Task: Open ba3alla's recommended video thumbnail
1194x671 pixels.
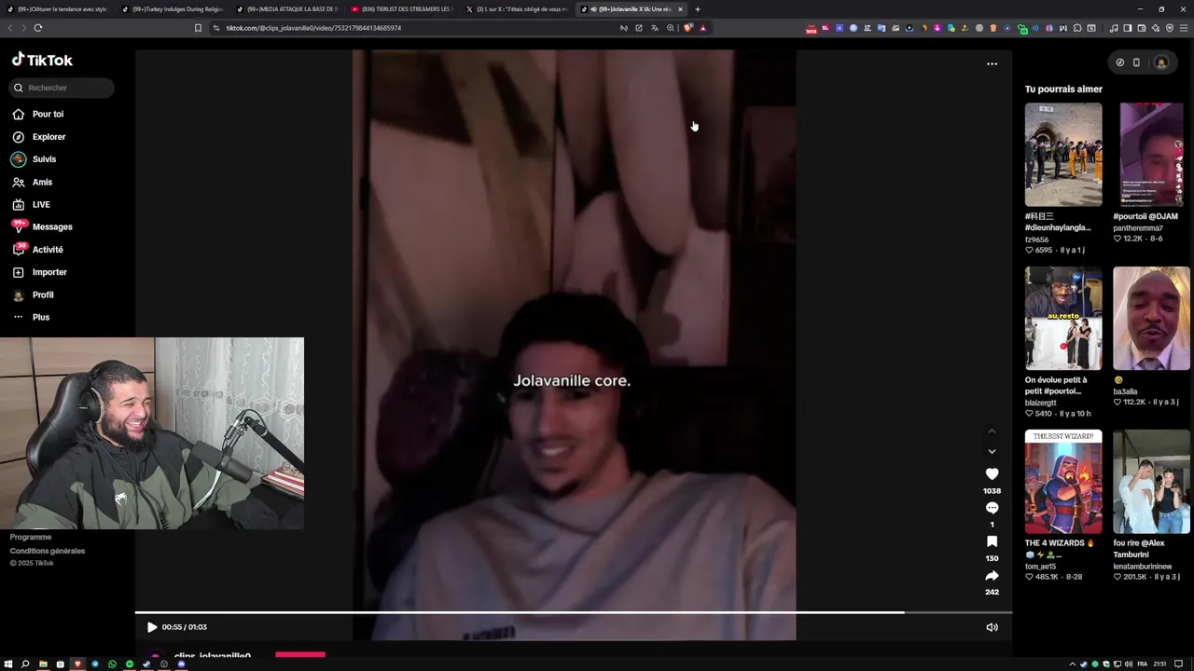Action: [x=1151, y=319]
